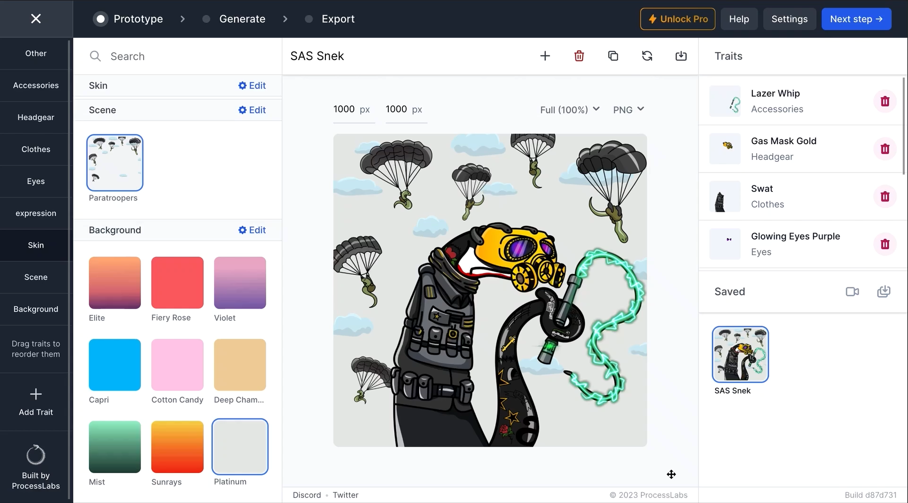Open Clothes category in sidebar
Screen dimensions: 908x503
coord(36,149)
